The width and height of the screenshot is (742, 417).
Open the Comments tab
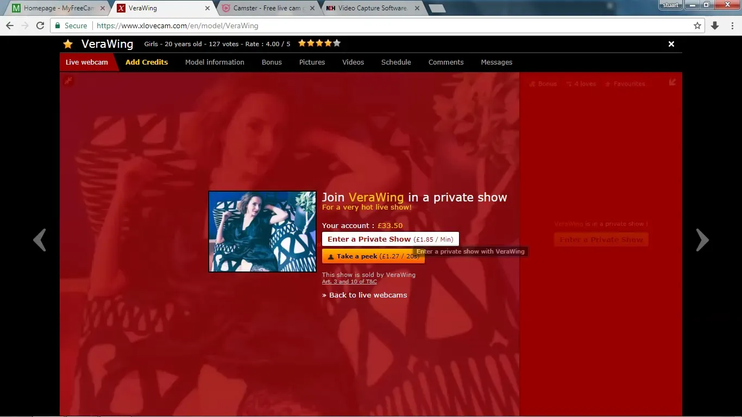click(x=446, y=62)
